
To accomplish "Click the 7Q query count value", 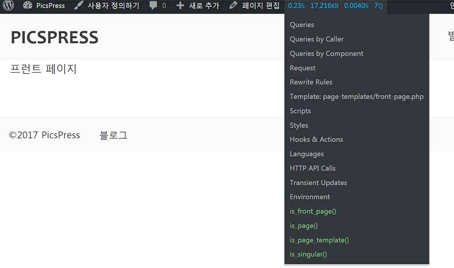I will [x=378, y=5].
